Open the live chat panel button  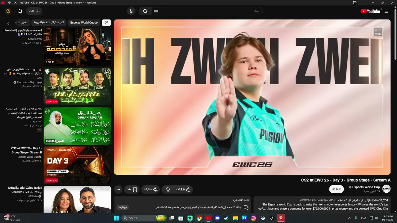123,207
